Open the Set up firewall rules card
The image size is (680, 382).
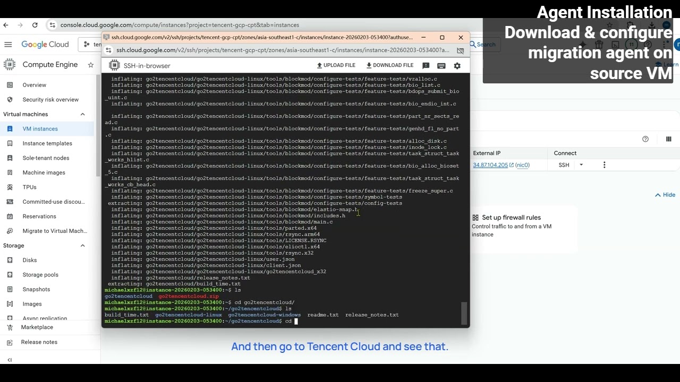524,229
